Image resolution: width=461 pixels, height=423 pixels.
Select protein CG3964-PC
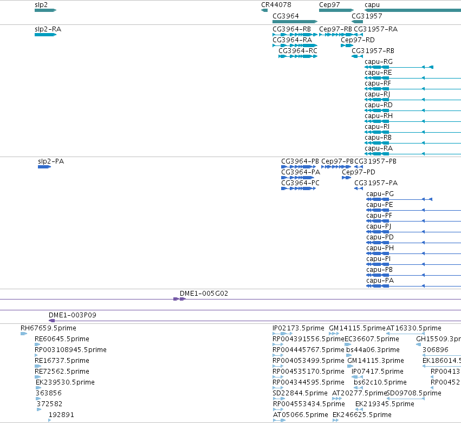coord(300,183)
